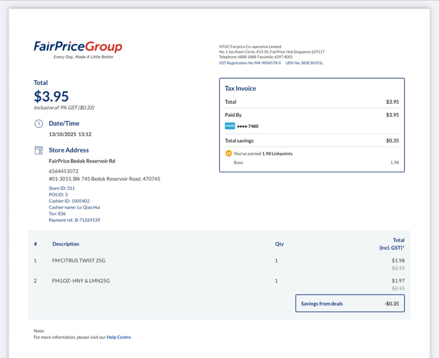Click 'You've earned 1.98 Linkpoints' text
This screenshot has height=358, width=439.
pos(263,154)
